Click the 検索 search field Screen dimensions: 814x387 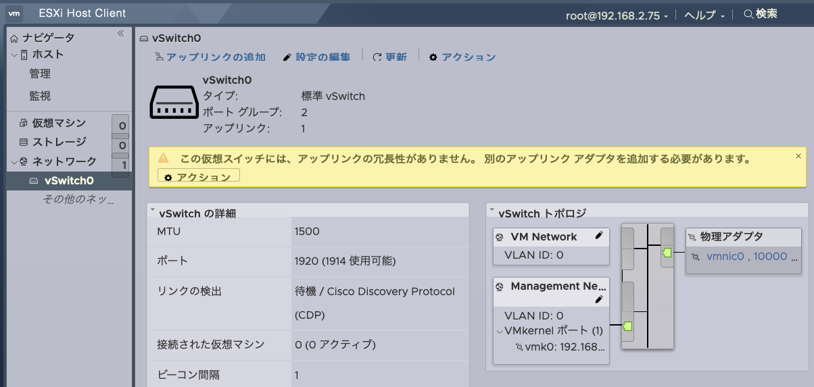[760, 14]
